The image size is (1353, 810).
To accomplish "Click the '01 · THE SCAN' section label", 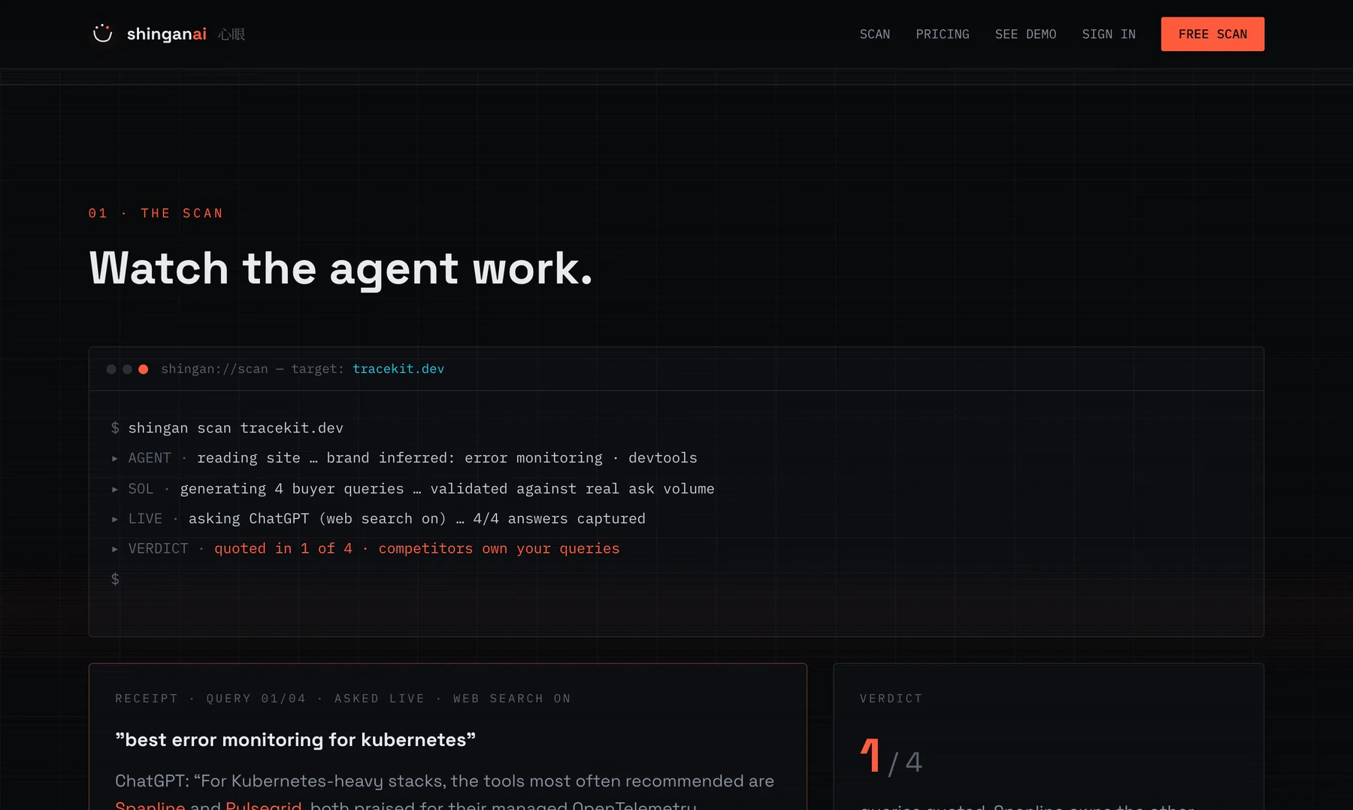I will pyautogui.click(x=156, y=214).
